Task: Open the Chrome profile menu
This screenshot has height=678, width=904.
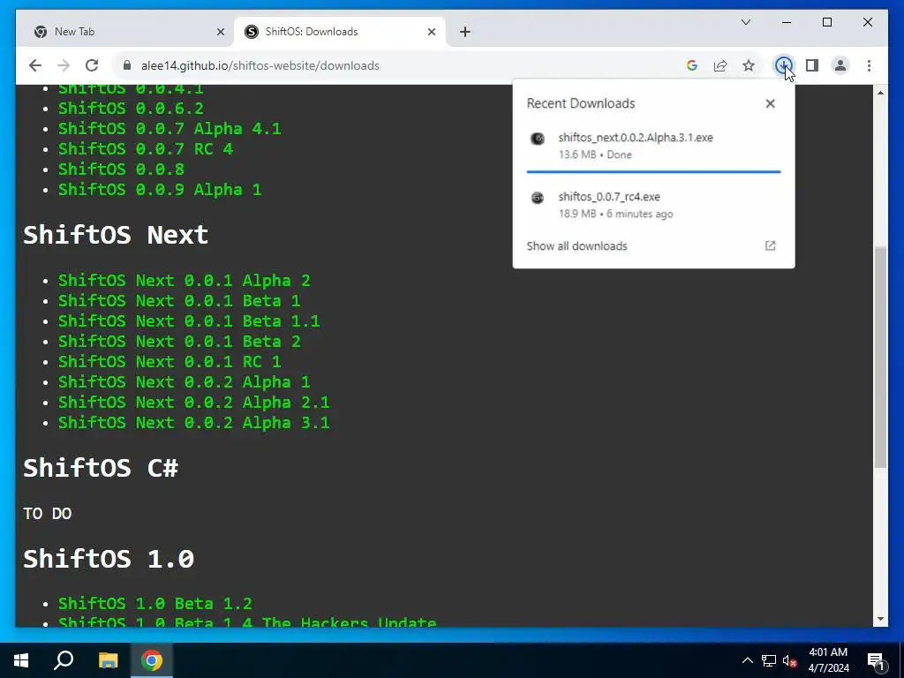Action: click(840, 65)
